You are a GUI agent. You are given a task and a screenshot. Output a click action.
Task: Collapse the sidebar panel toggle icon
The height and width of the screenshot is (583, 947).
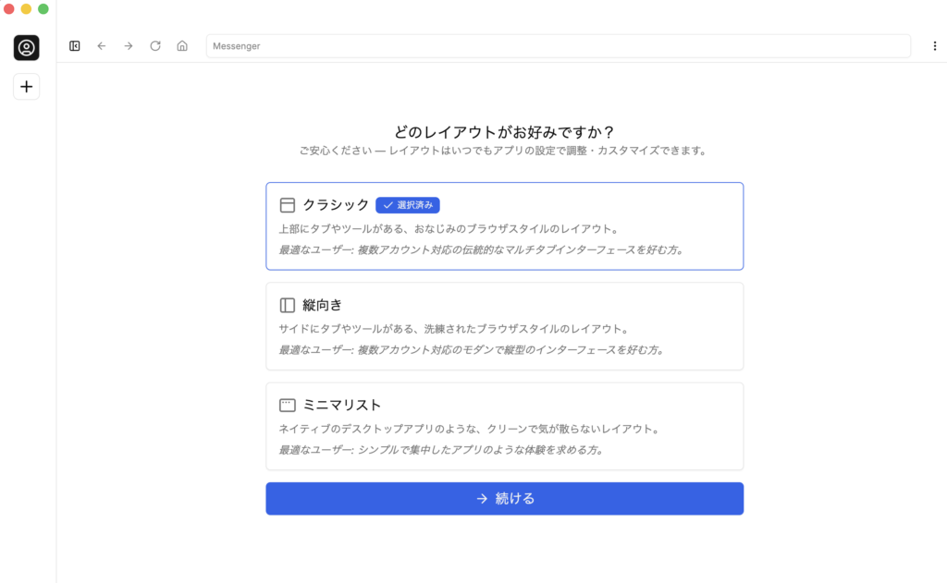click(x=75, y=46)
